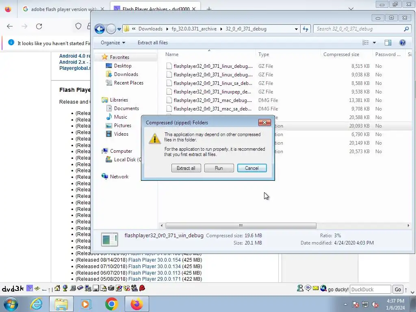Click the DuckDuck search field

coord(370,289)
